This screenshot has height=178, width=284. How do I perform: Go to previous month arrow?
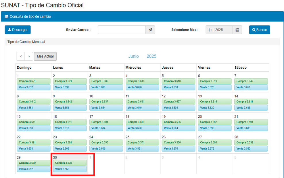[x=21, y=56]
